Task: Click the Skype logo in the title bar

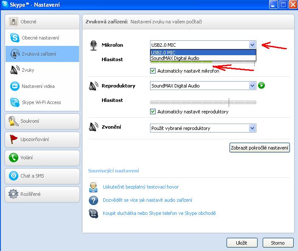Action: coord(5,4)
